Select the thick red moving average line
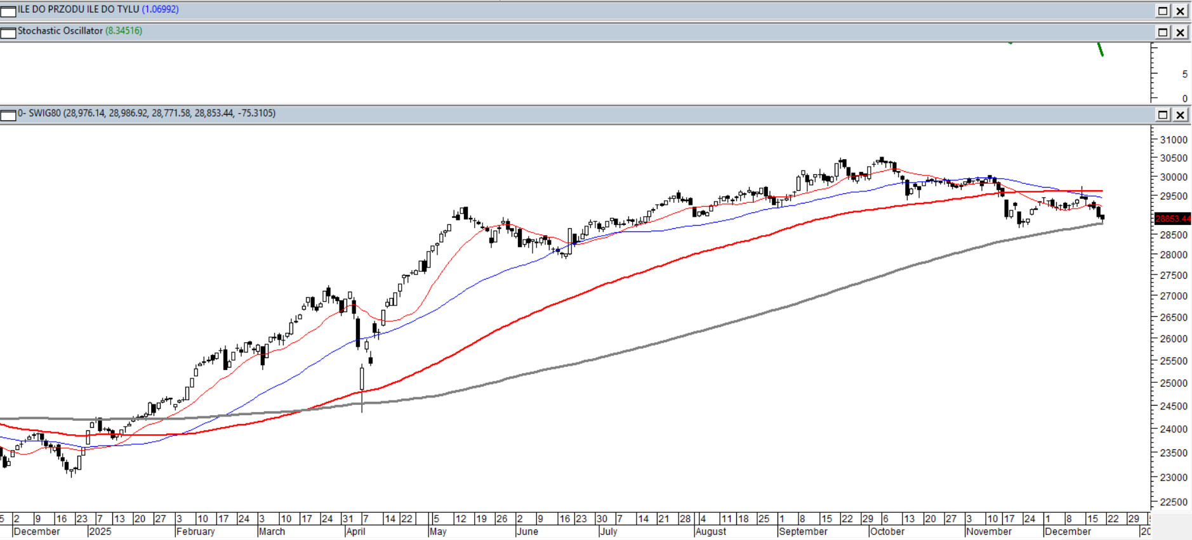 click(635, 274)
